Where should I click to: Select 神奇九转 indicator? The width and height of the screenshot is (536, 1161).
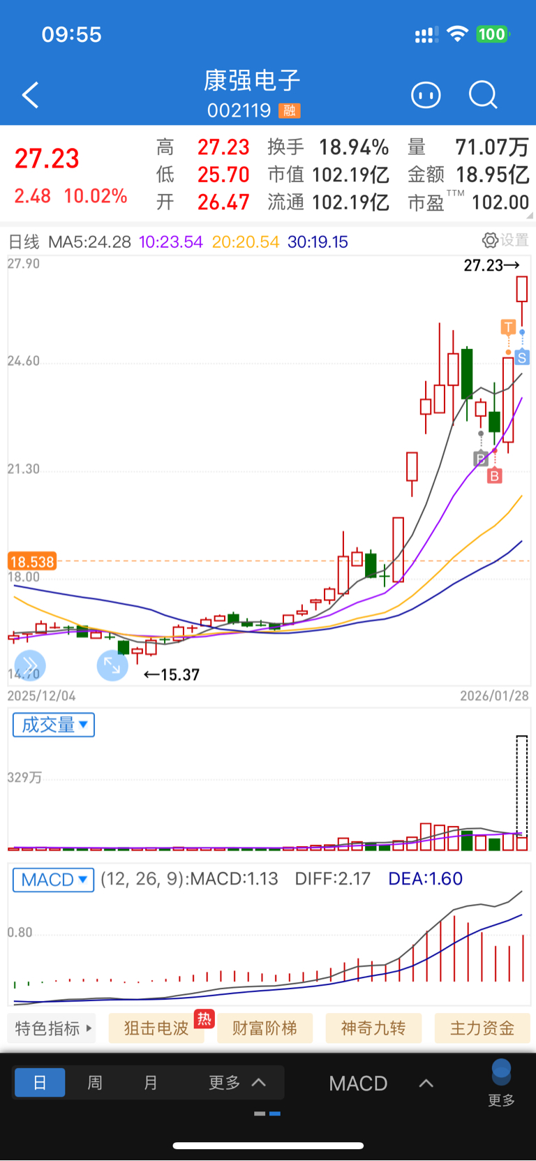point(373,1028)
